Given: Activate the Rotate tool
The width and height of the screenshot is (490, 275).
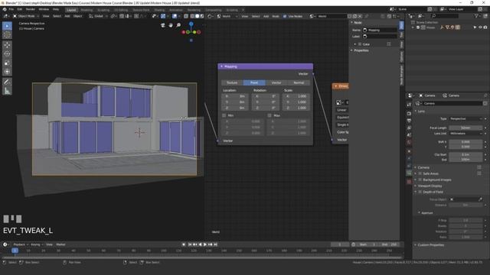Looking at the screenshot, I should (x=7, y=54).
